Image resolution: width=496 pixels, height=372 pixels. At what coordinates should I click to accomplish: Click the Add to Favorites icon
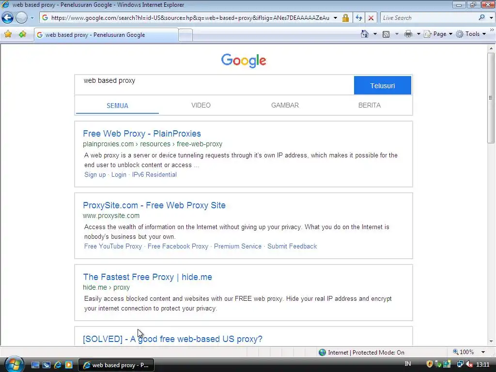click(22, 34)
